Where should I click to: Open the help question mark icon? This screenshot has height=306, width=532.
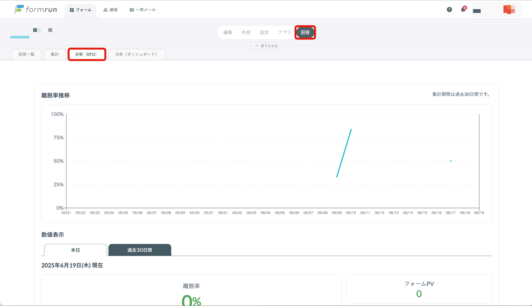point(449,10)
